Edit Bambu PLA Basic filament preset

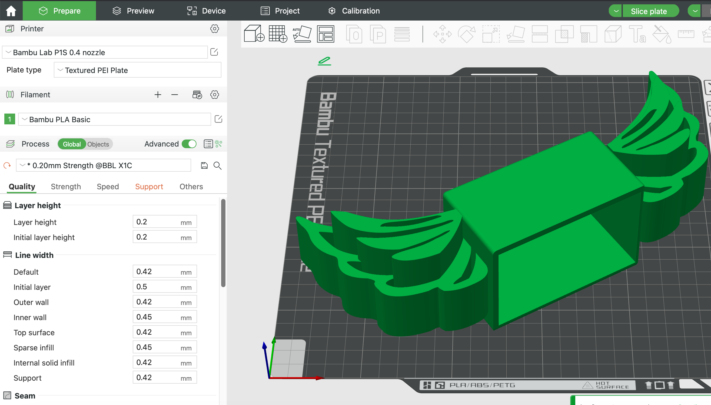pos(218,119)
